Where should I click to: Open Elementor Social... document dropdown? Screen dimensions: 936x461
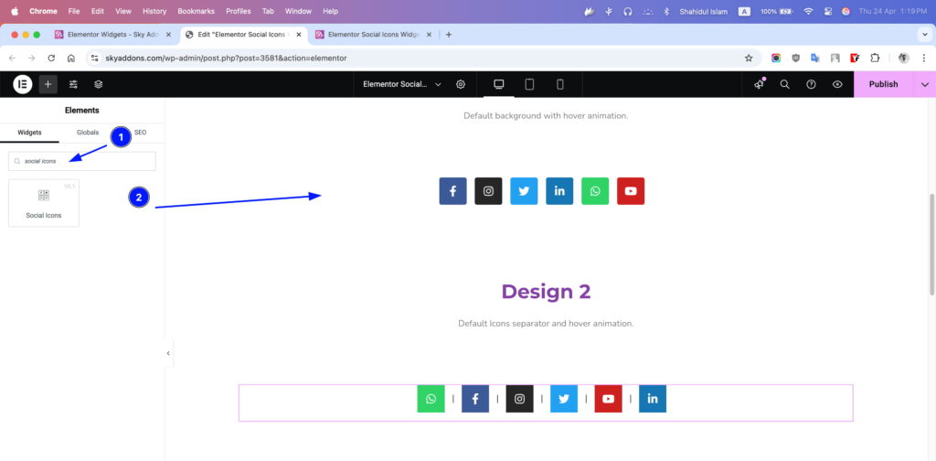(x=402, y=84)
